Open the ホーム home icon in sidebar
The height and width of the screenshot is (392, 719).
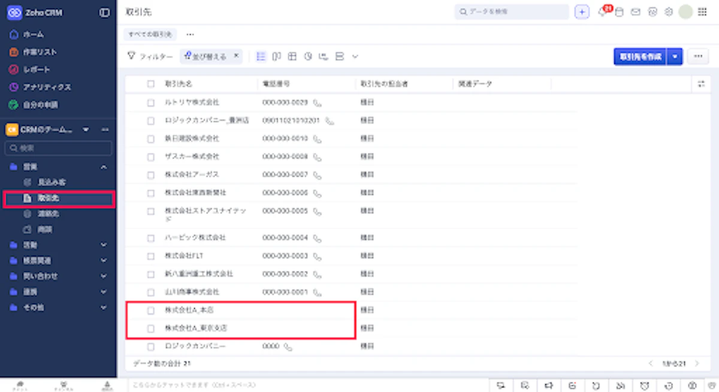(x=14, y=34)
